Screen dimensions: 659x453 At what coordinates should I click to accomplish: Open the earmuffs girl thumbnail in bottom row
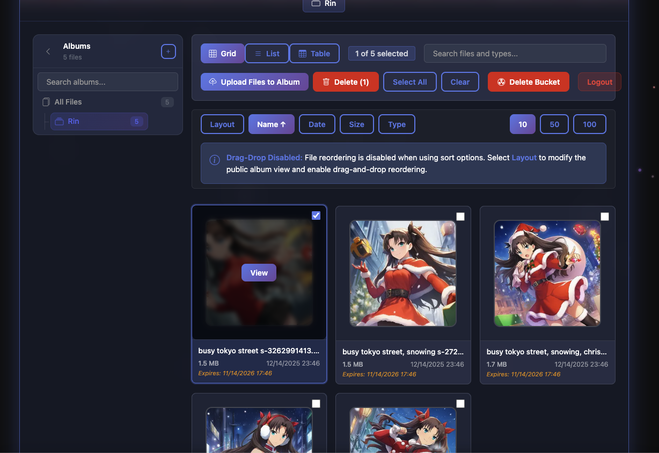259,430
